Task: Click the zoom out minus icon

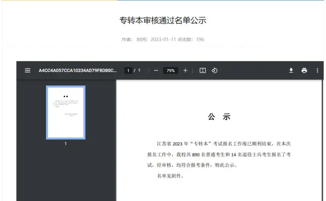Action: (x=156, y=71)
